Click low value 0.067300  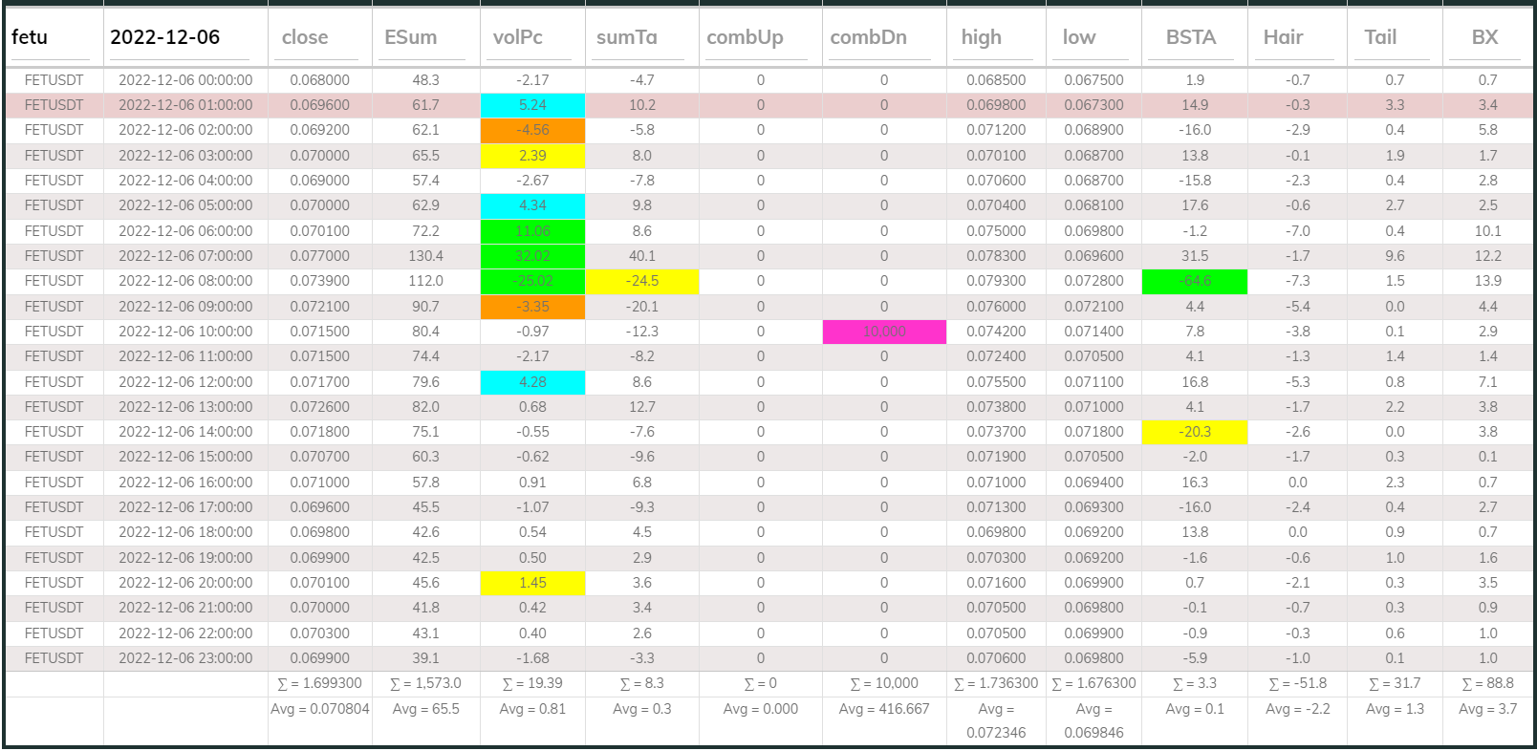point(1093,105)
